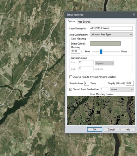This screenshot has height=156, width=137.
Task: Click the discard area size field
Action: [x=104, y=89]
